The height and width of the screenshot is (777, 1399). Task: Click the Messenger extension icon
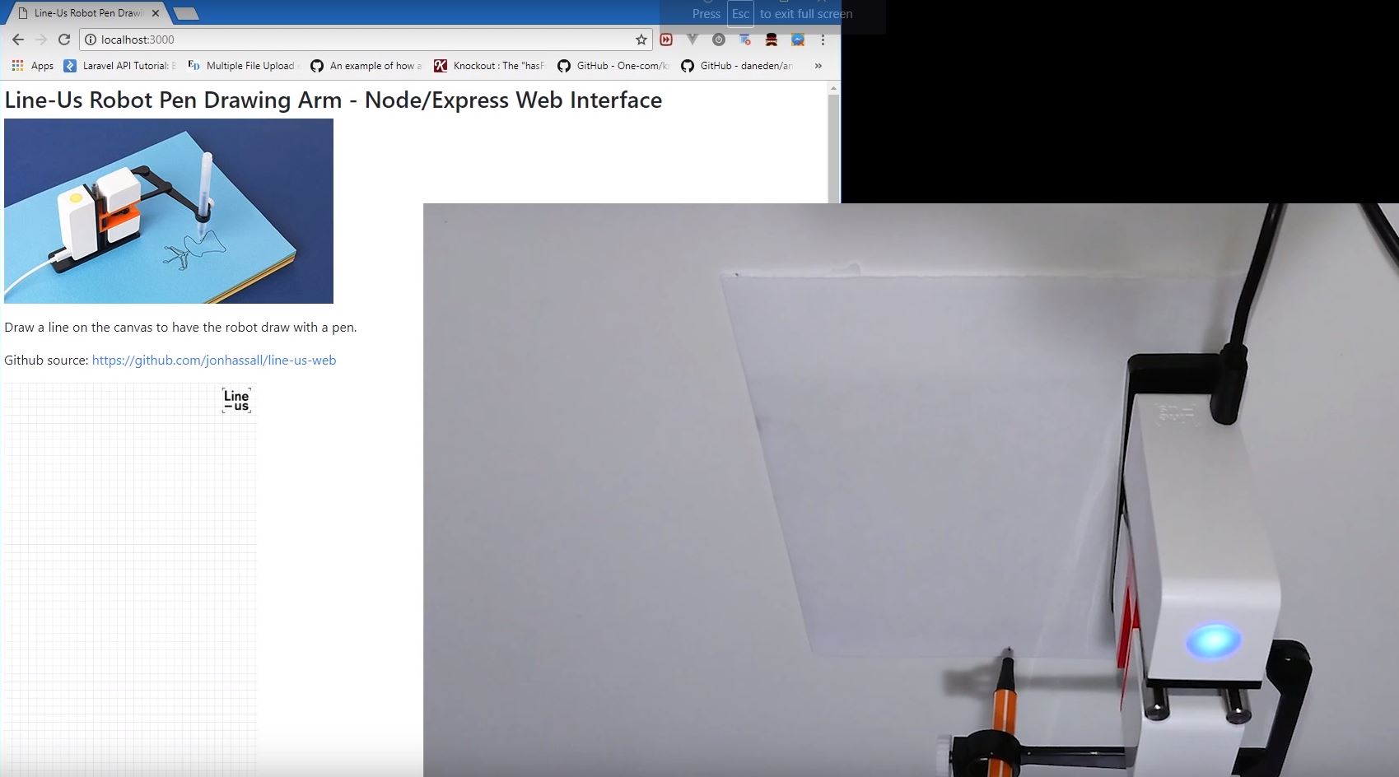coord(796,40)
